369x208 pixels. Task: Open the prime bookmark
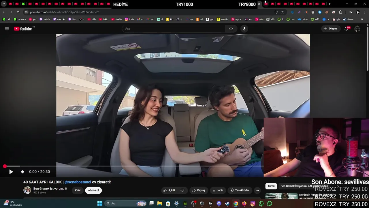click(303, 19)
